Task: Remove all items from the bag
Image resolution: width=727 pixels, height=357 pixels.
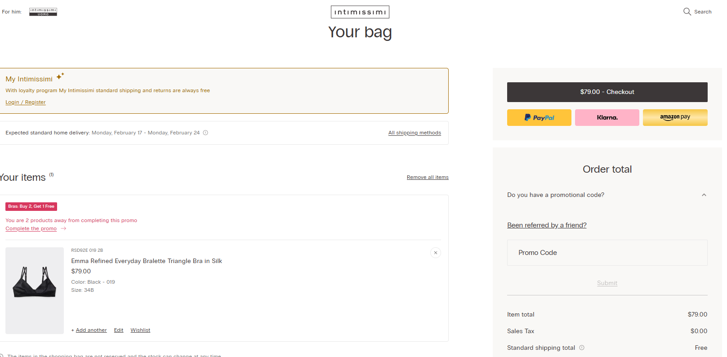Action: pos(427,177)
